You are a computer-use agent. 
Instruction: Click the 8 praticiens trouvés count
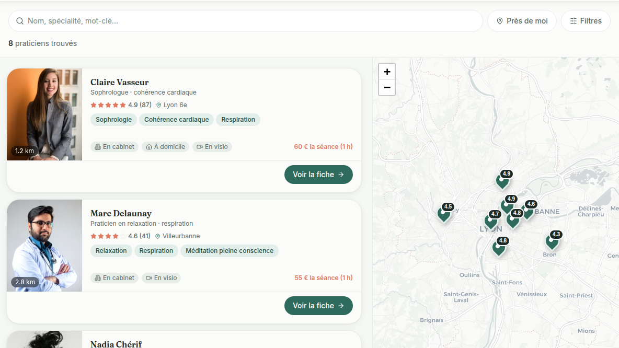click(x=43, y=43)
